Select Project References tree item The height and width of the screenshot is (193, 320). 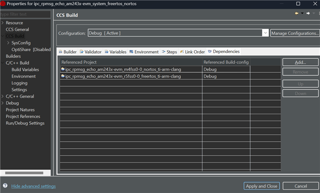click(23, 117)
